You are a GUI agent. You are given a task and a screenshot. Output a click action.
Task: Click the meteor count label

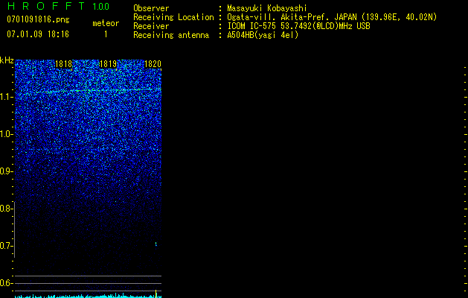point(106,23)
